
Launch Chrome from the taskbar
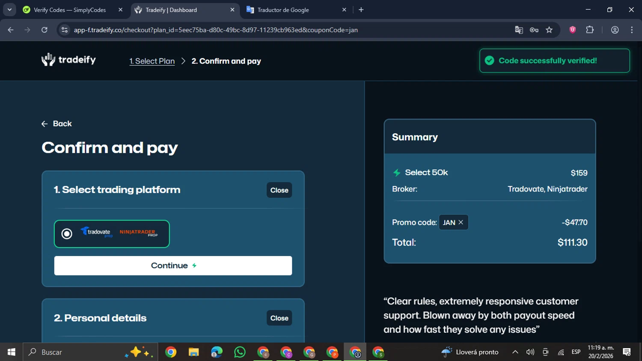[171, 352]
